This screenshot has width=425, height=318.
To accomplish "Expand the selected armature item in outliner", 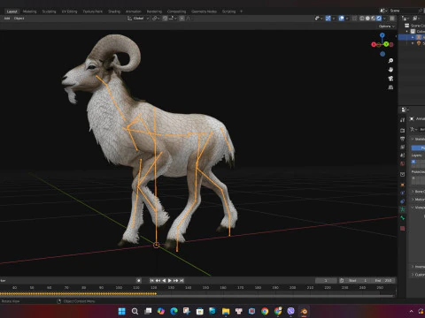I will 413,37.
